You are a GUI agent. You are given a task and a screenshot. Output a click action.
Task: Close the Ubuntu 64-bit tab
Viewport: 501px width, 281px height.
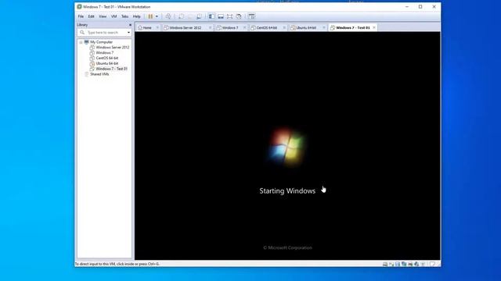click(323, 28)
